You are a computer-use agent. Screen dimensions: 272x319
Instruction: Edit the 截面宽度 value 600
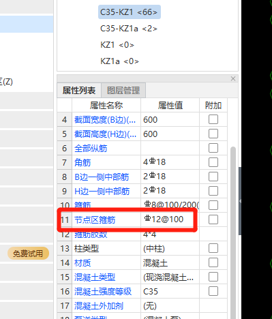point(170,119)
